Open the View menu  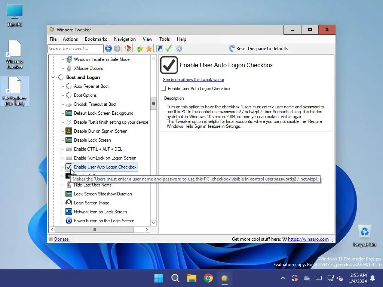tap(147, 39)
